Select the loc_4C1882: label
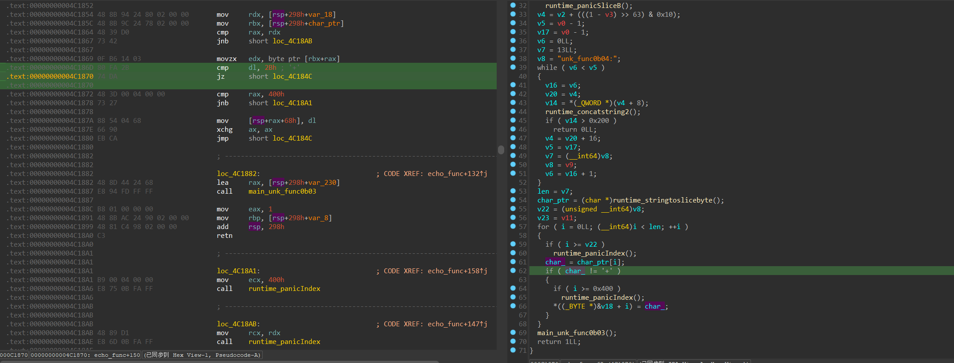 [238, 174]
